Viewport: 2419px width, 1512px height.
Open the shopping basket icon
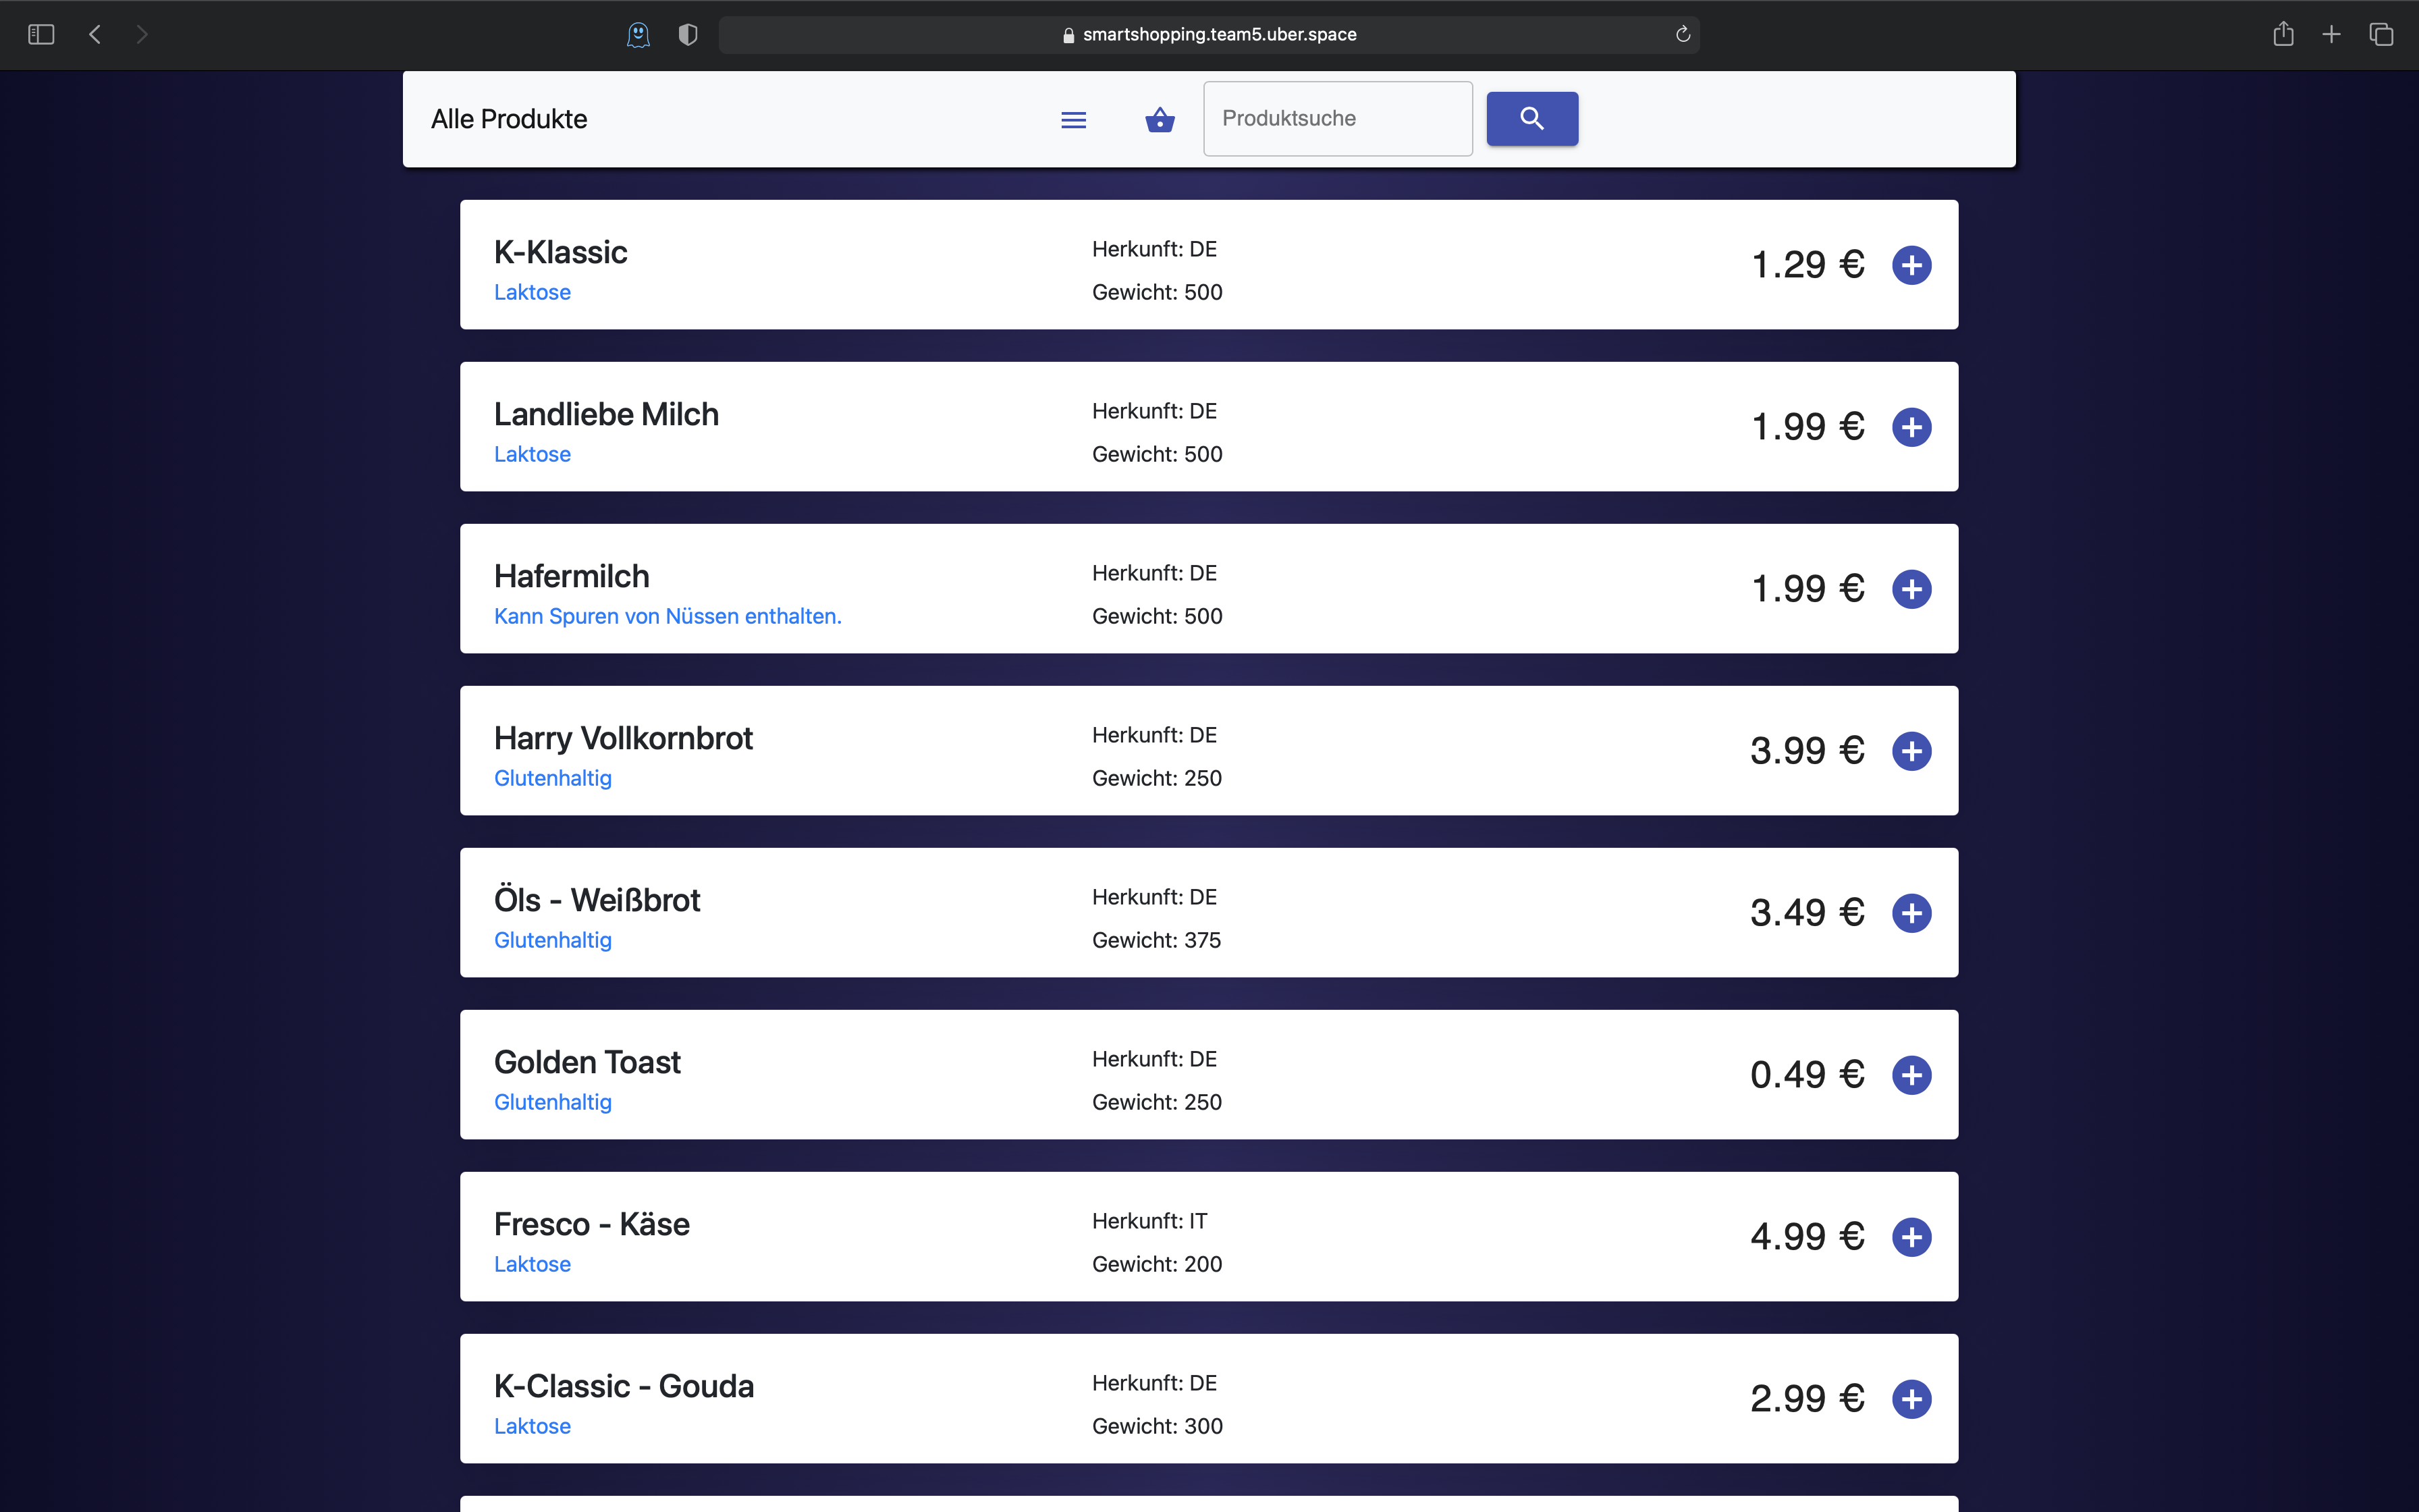pyautogui.click(x=1160, y=120)
